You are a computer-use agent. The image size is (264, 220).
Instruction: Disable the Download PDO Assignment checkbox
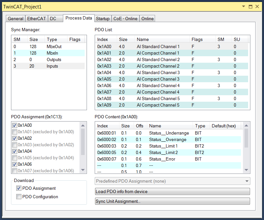click(x=19, y=188)
